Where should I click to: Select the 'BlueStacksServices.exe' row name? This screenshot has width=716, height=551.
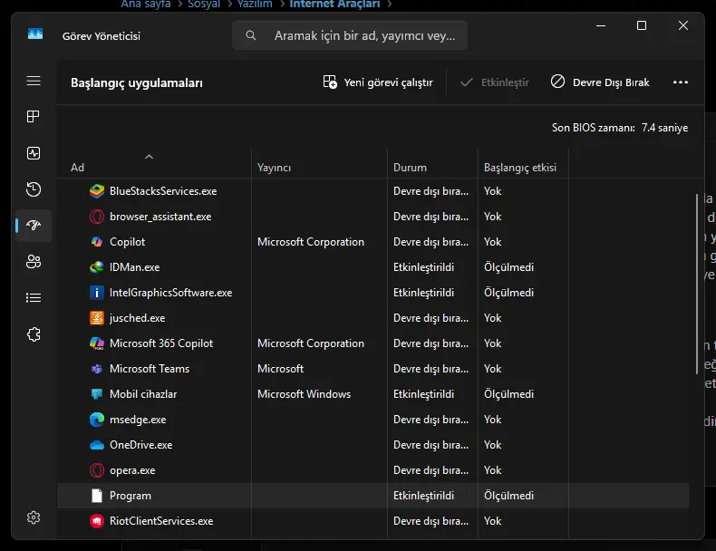point(163,191)
